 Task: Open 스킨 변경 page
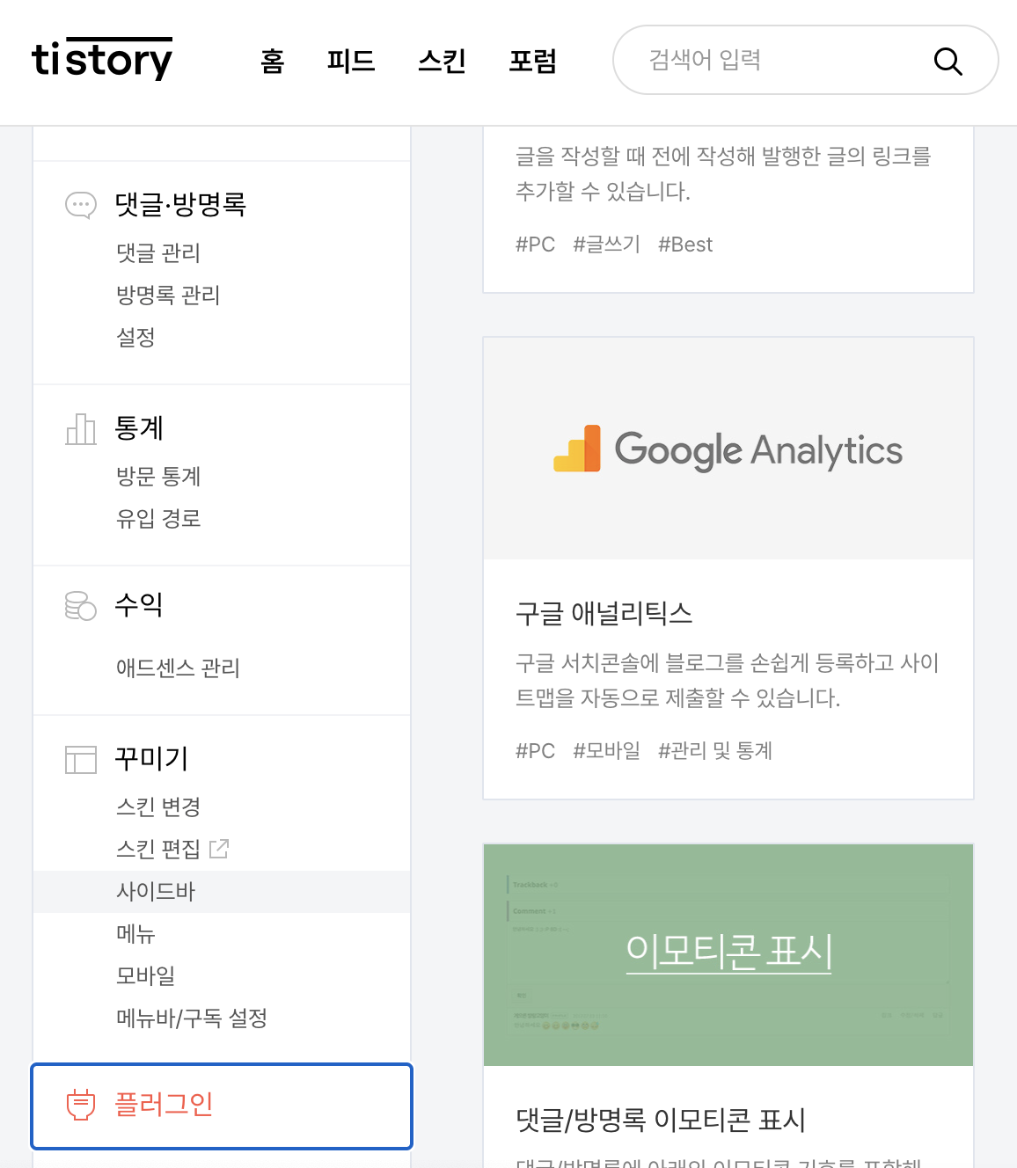158,807
